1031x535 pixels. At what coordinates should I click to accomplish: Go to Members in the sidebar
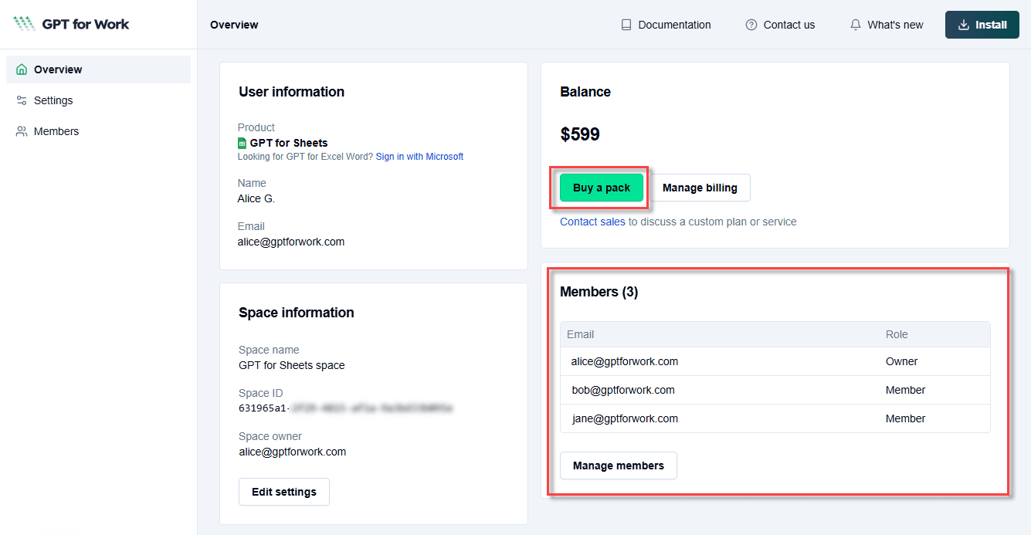click(56, 131)
